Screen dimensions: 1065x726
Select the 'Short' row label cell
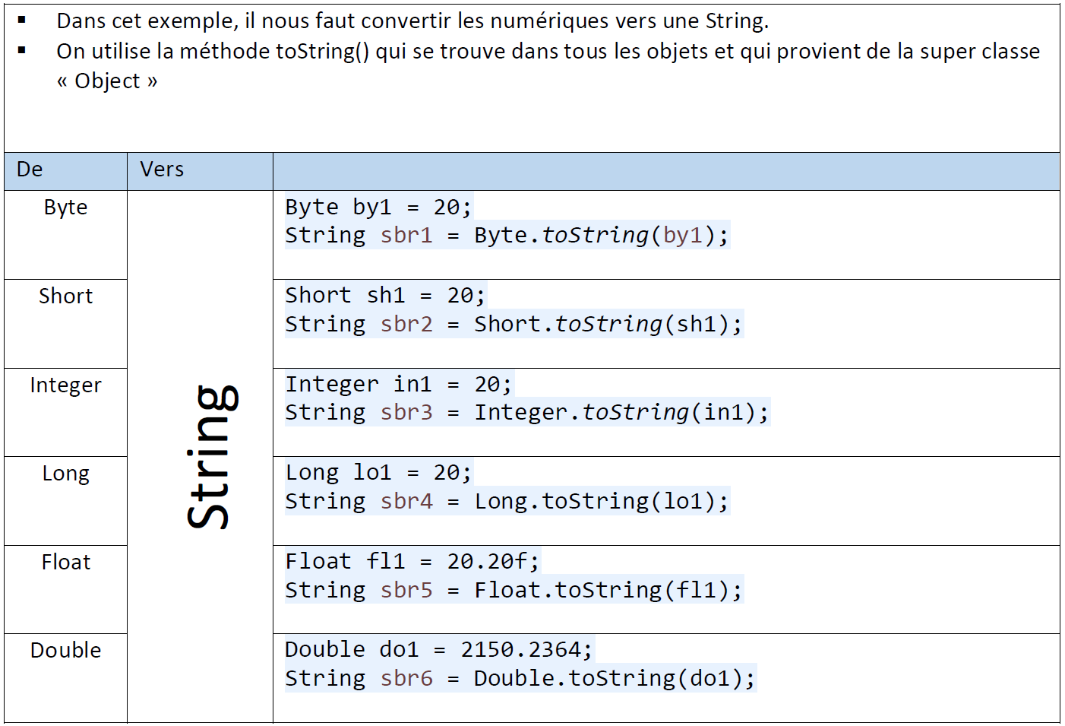[x=65, y=296]
